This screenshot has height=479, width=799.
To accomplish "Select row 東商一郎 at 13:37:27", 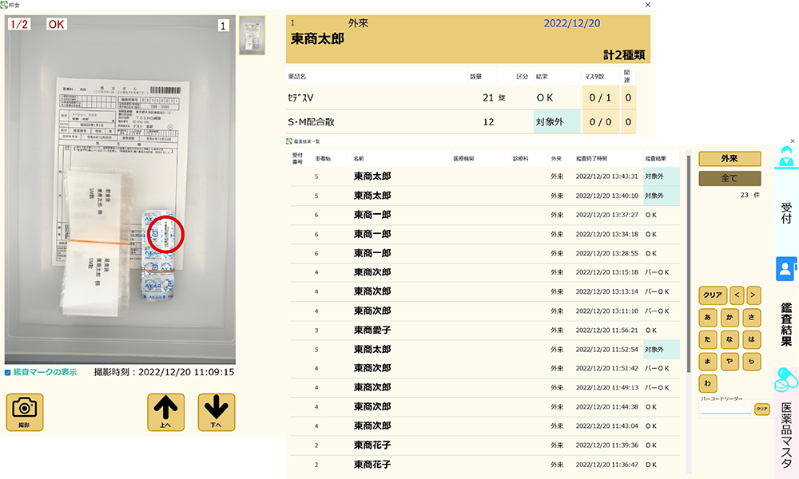I will 485,216.
